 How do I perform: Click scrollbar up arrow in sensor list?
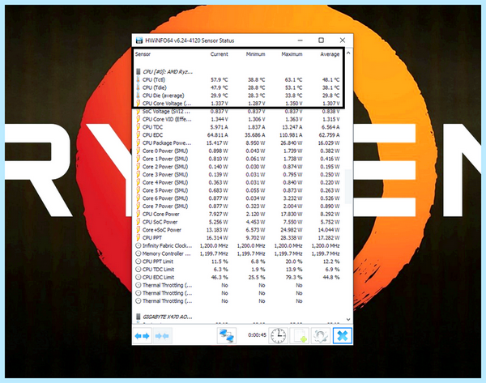tap(348, 53)
